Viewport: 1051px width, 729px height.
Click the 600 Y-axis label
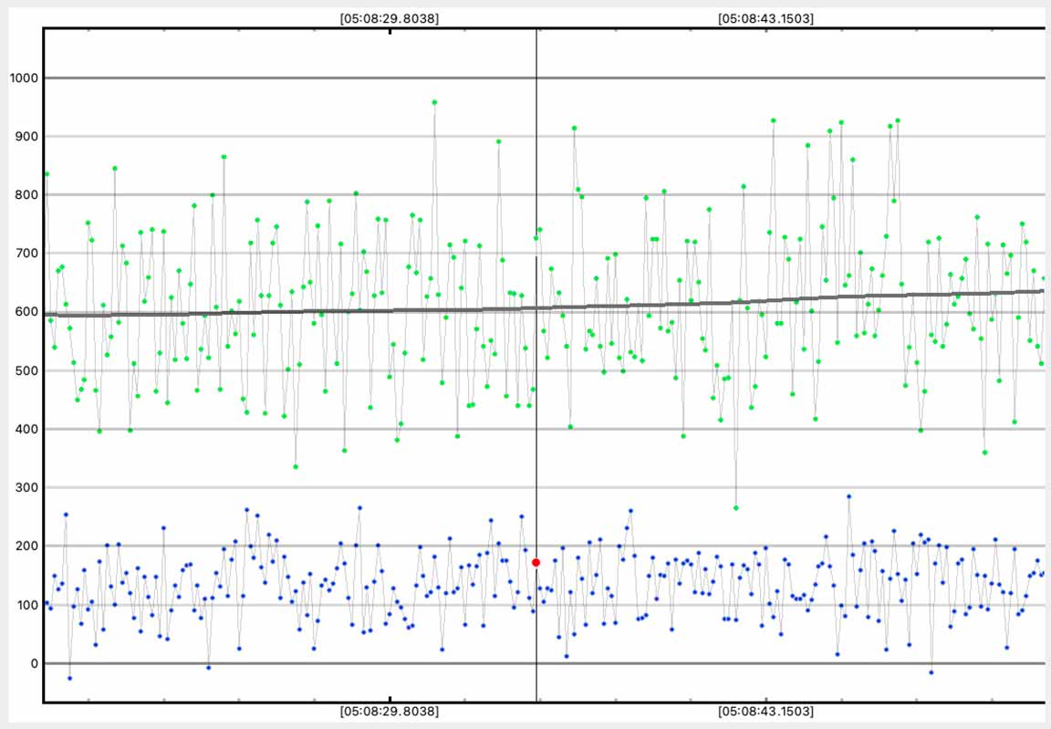coord(22,312)
